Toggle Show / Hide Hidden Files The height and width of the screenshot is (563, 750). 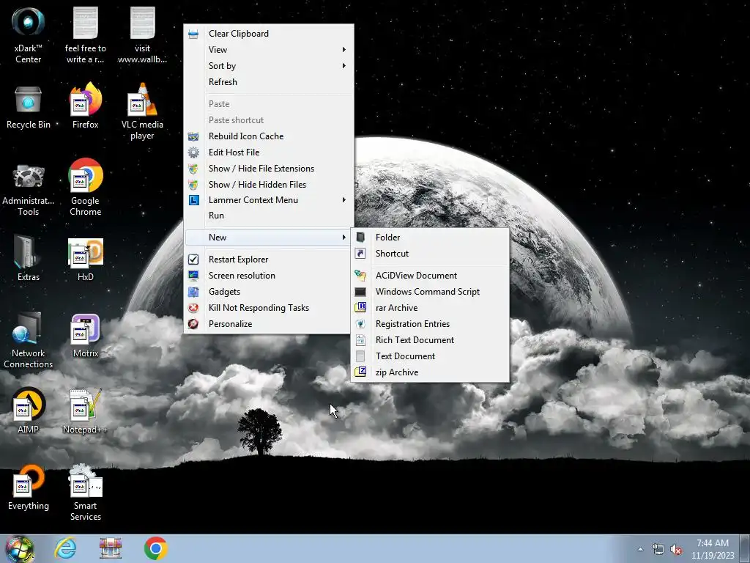coord(268,185)
